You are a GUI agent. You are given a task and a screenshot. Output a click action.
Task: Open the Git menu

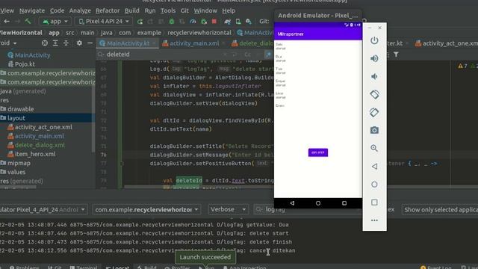(184, 10)
